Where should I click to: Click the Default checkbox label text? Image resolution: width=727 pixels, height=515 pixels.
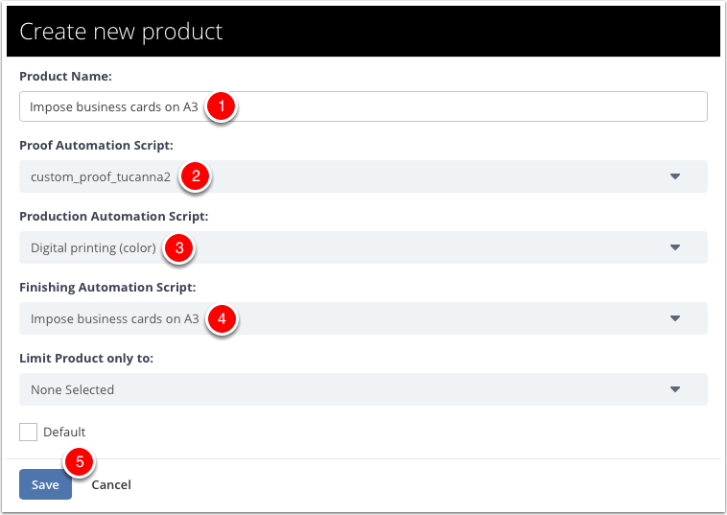(x=64, y=432)
